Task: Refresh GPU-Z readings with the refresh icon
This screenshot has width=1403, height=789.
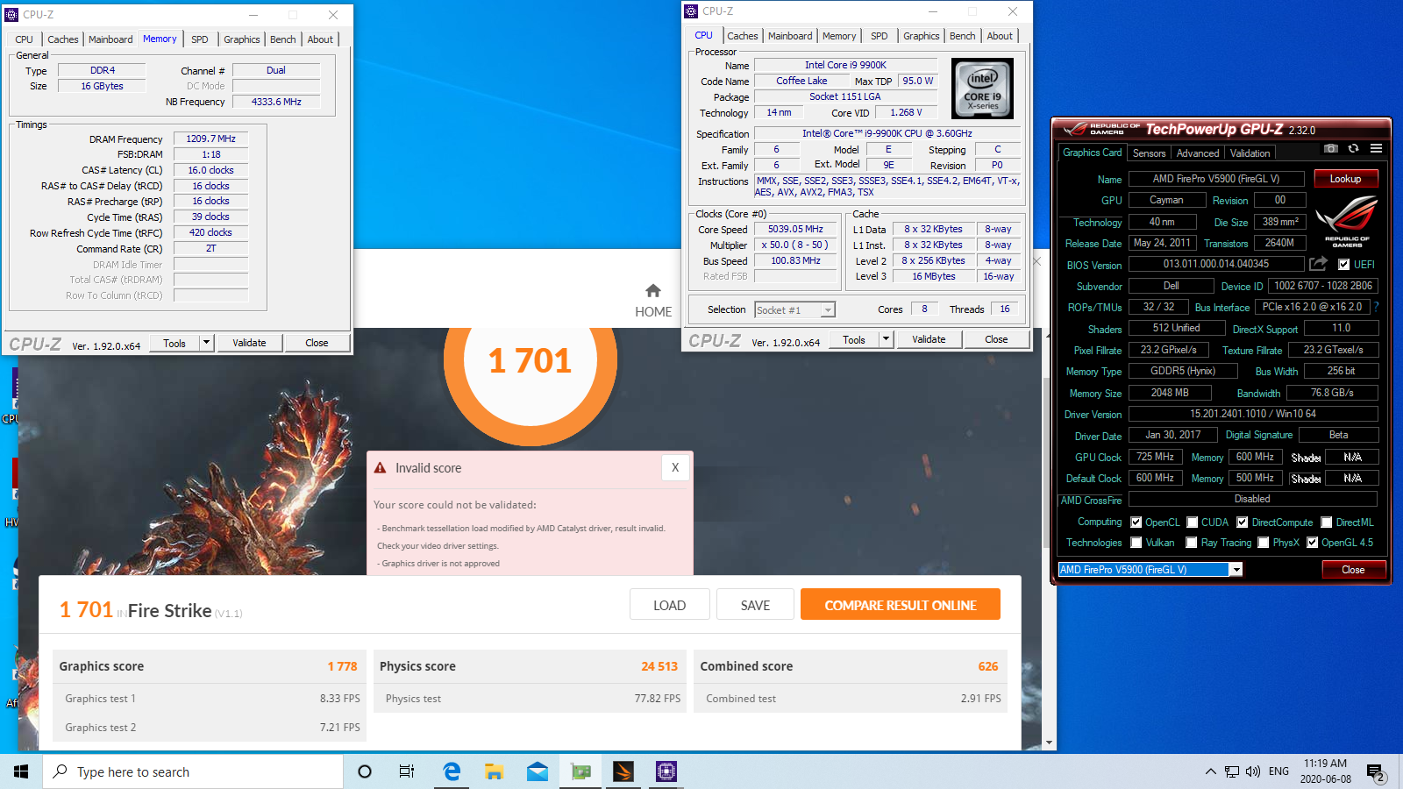Action: point(1353,149)
